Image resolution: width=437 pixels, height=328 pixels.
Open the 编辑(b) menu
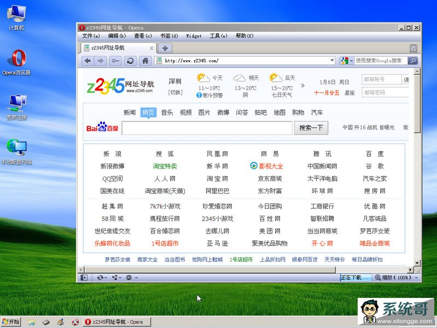pyautogui.click(x=117, y=36)
